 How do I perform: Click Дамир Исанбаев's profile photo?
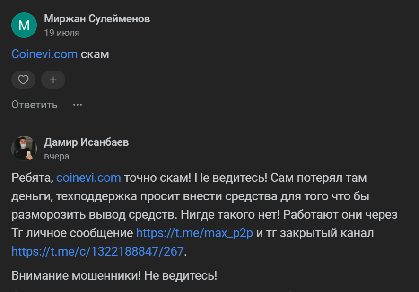click(24, 148)
